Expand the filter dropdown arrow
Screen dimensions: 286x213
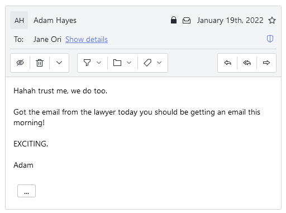[99, 63]
